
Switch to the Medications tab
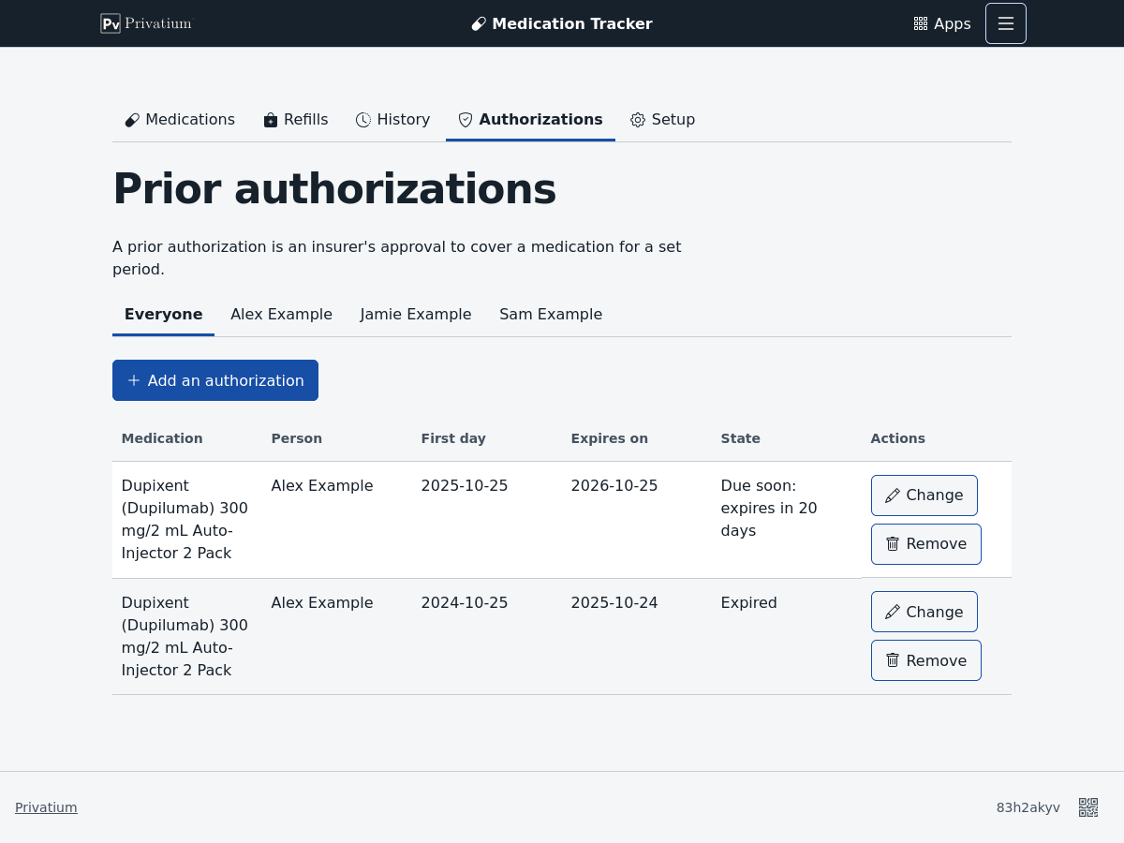click(180, 120)
